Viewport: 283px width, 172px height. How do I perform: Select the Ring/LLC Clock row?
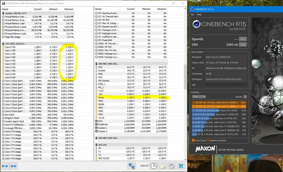tap(38, 118)
